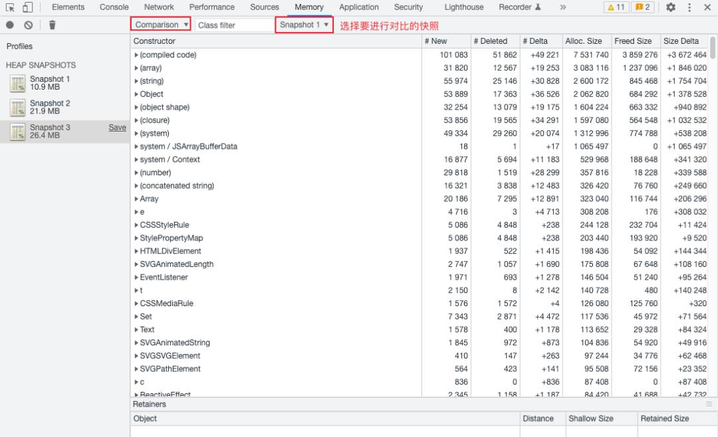Click the clear all profiles icon
The width and height of the screenshot is (718, 437).
[x=28, y=25]
